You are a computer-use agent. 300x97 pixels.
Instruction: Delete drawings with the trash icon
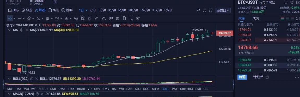[138, 18]
